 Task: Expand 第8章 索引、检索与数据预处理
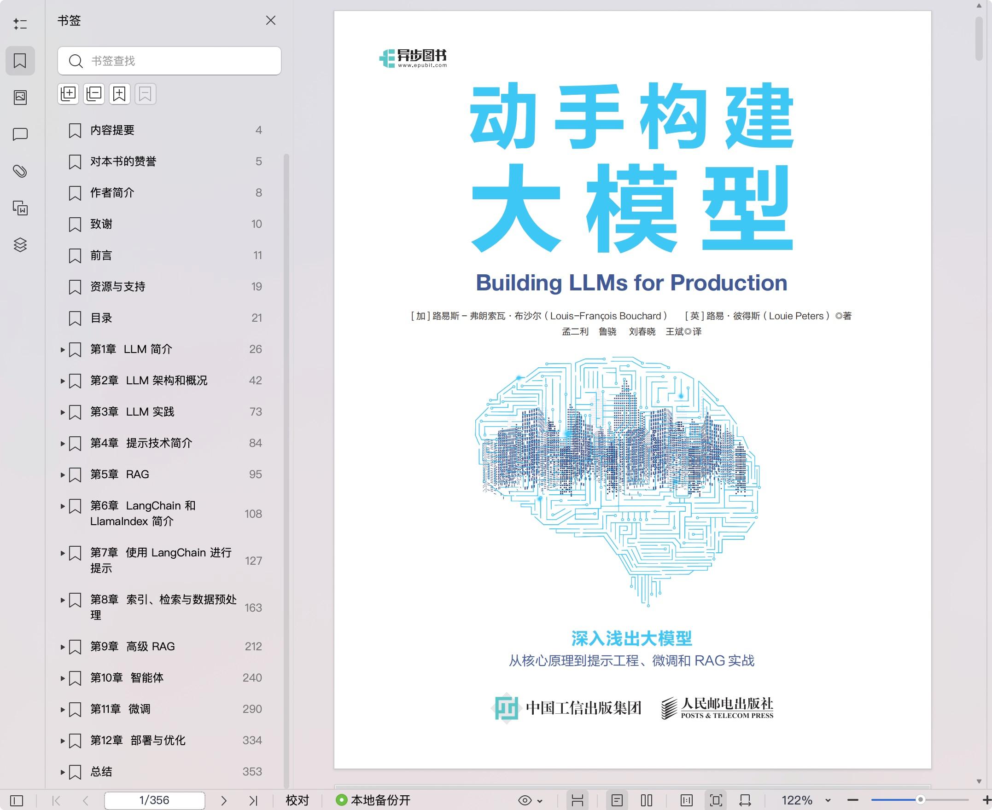click(63, 600)
